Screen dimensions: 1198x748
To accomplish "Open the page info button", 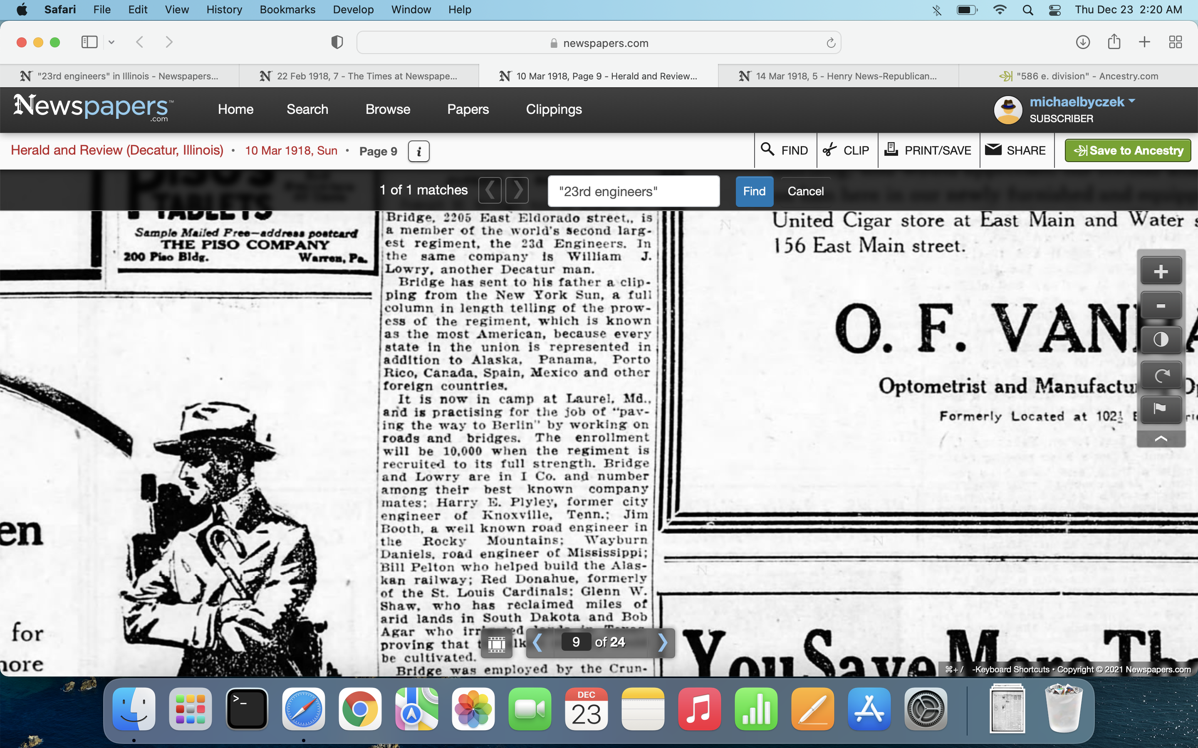I will click(418, 151).
